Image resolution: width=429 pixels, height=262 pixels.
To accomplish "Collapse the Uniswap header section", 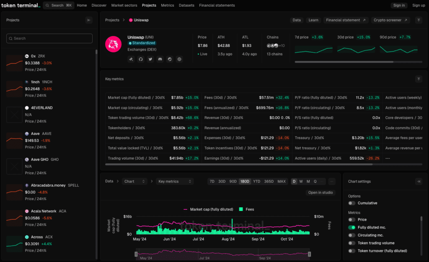I will 419,20.
